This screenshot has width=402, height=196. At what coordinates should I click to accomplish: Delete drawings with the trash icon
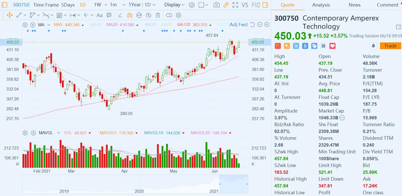158,15
